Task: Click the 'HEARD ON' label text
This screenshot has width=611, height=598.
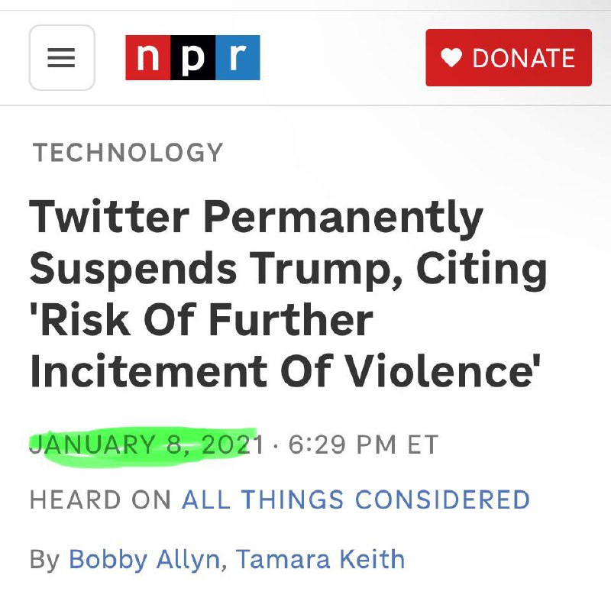Action: [101, 499]
